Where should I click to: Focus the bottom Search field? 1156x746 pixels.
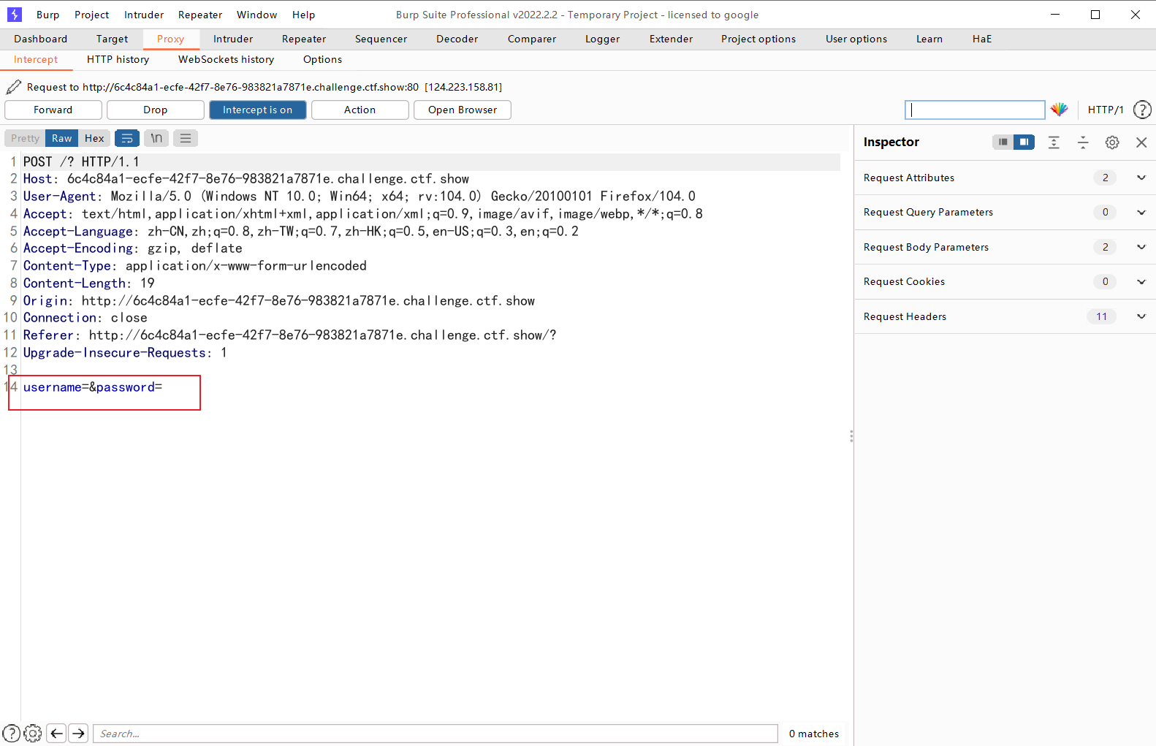[x=436, y=734]
